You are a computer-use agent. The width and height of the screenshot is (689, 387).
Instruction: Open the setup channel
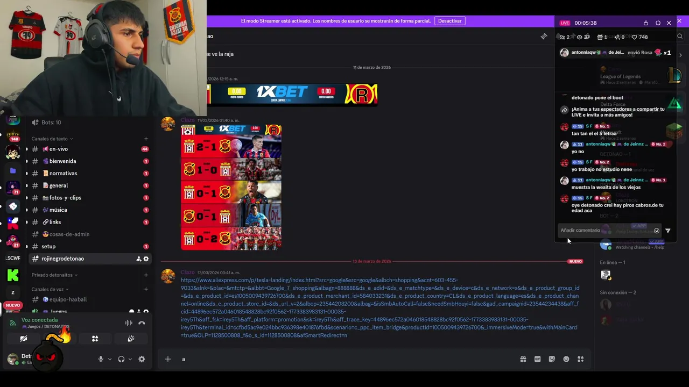pyautogui.click(x=89, y=246)
